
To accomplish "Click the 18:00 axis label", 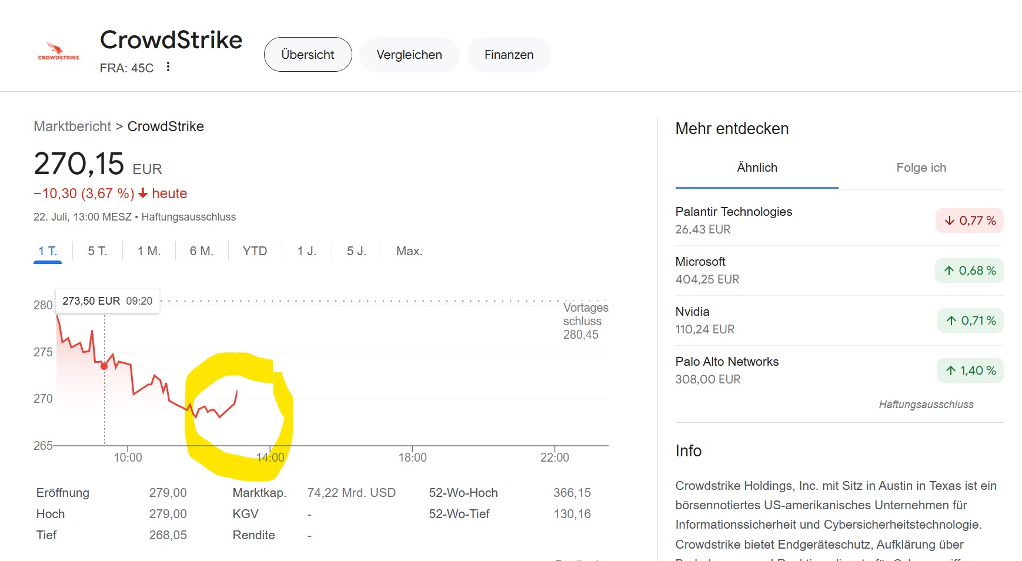I will 412,458.
